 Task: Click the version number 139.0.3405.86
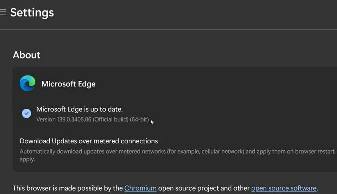click(74, 119)
